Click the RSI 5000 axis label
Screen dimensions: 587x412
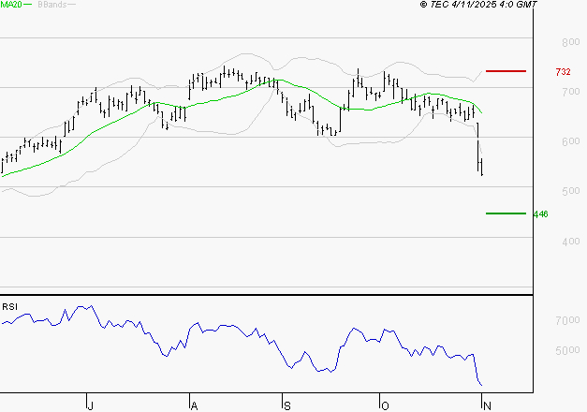coord(568,350)
